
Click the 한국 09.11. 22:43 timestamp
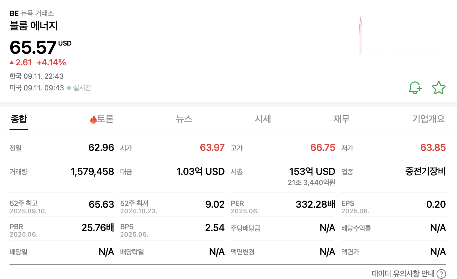pos(37,76)
